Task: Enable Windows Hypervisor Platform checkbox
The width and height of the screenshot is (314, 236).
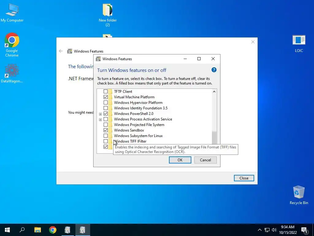Action: coord(105,103)
